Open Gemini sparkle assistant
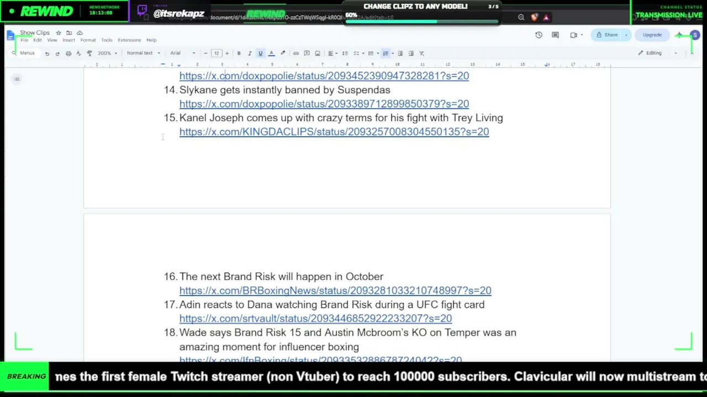Viewport: 707px width, 397px height. (679, 35)
